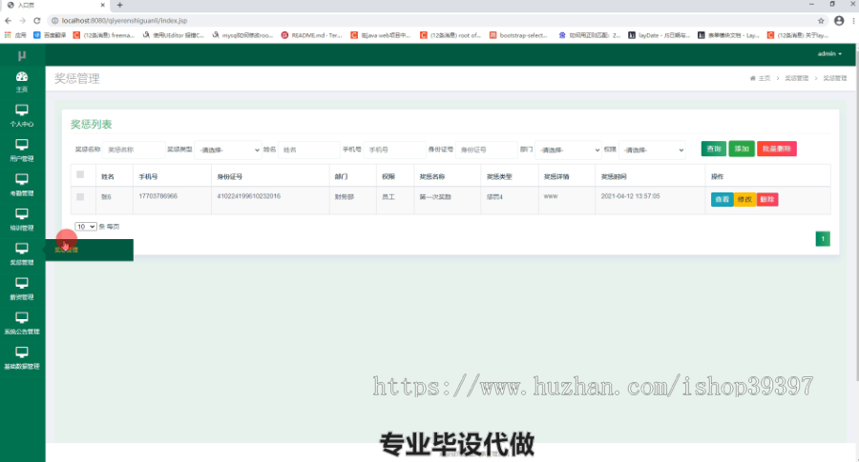Open 基础数据管理 in the sidebar
The height and width of the screenshot is (462, 859).
pos(22,358)
